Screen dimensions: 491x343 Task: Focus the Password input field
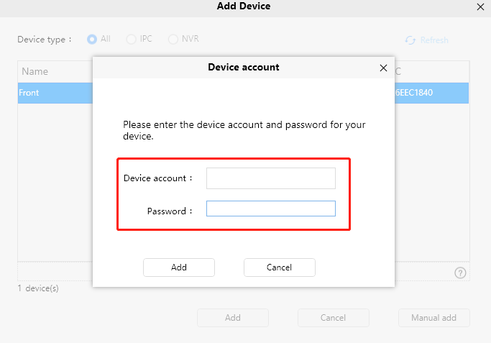[271, 209]
